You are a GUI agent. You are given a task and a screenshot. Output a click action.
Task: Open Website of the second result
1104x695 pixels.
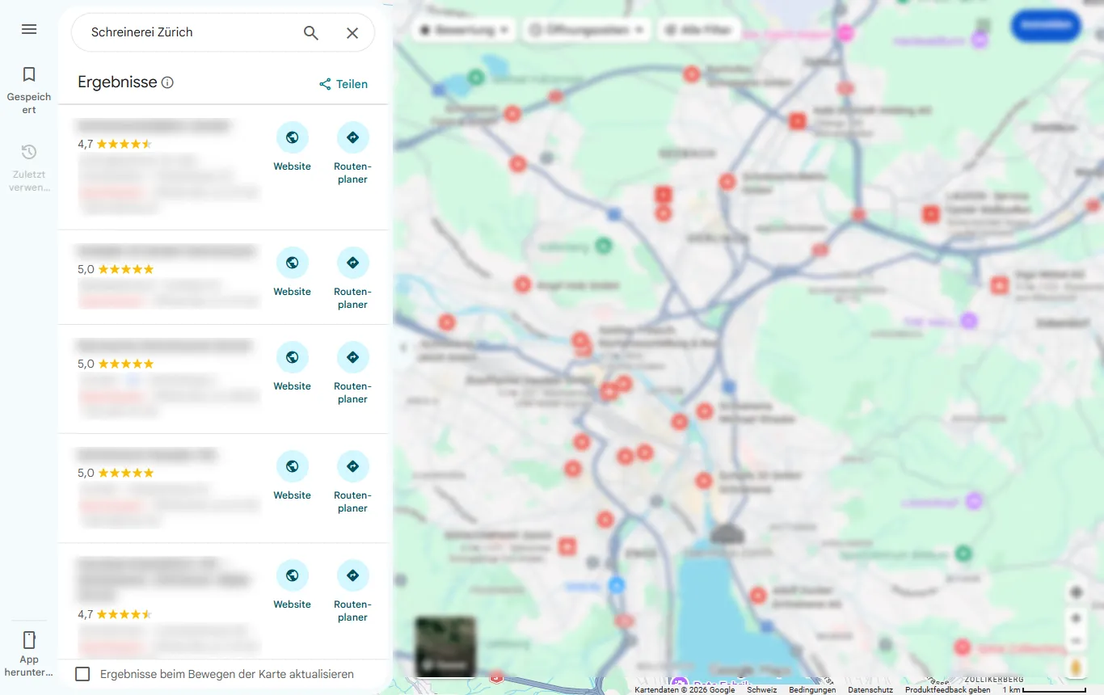tap(292, 272)
